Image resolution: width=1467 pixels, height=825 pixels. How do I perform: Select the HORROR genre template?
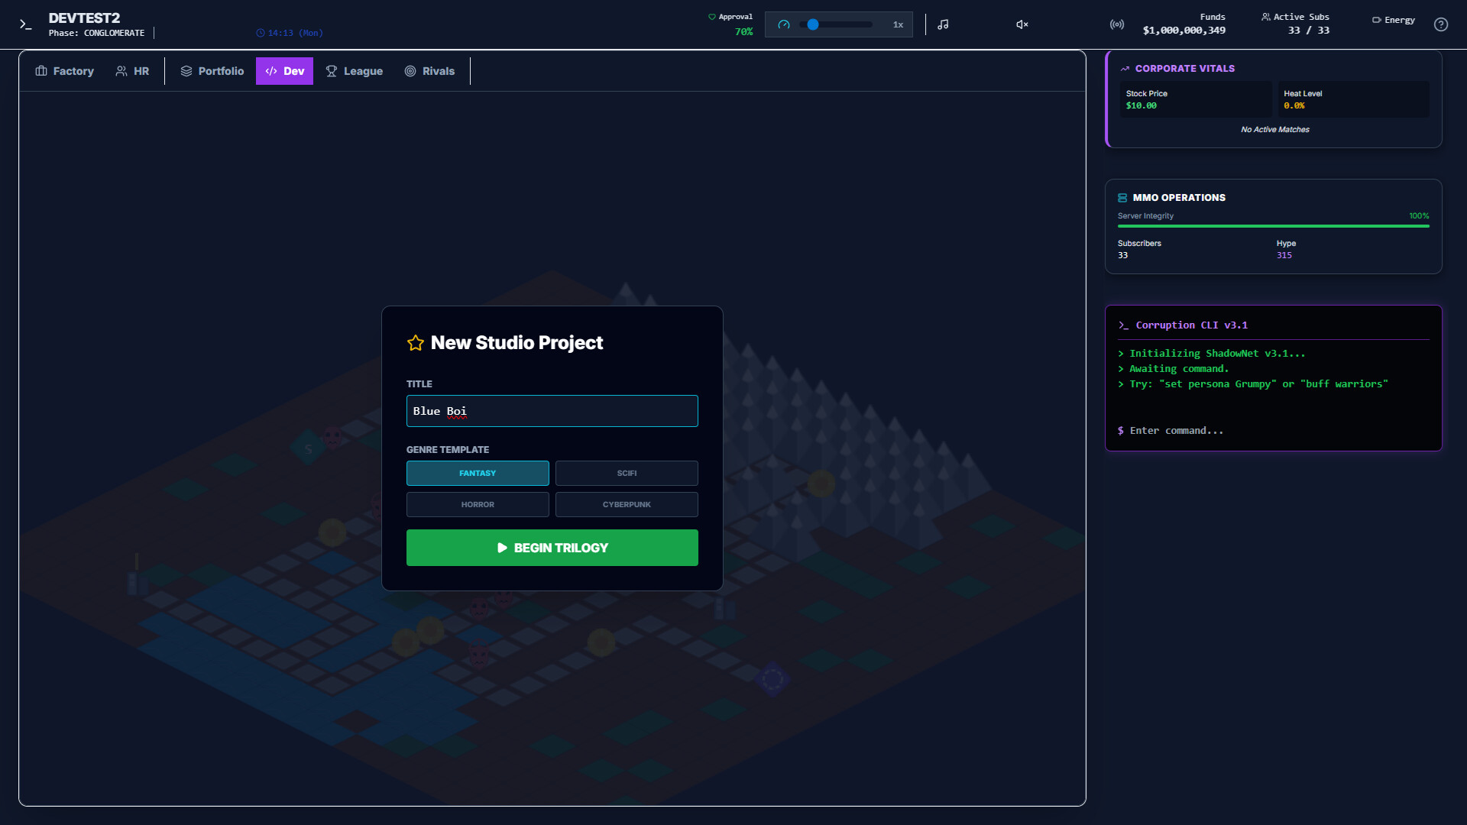tap(478, 504)
